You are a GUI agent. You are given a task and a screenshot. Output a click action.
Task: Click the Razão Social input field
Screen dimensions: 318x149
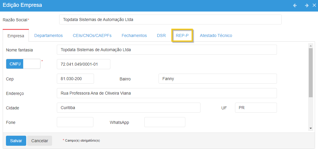170,20
